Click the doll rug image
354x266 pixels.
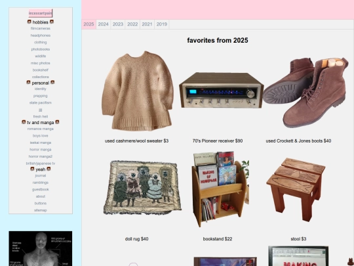tap(142, 187)
